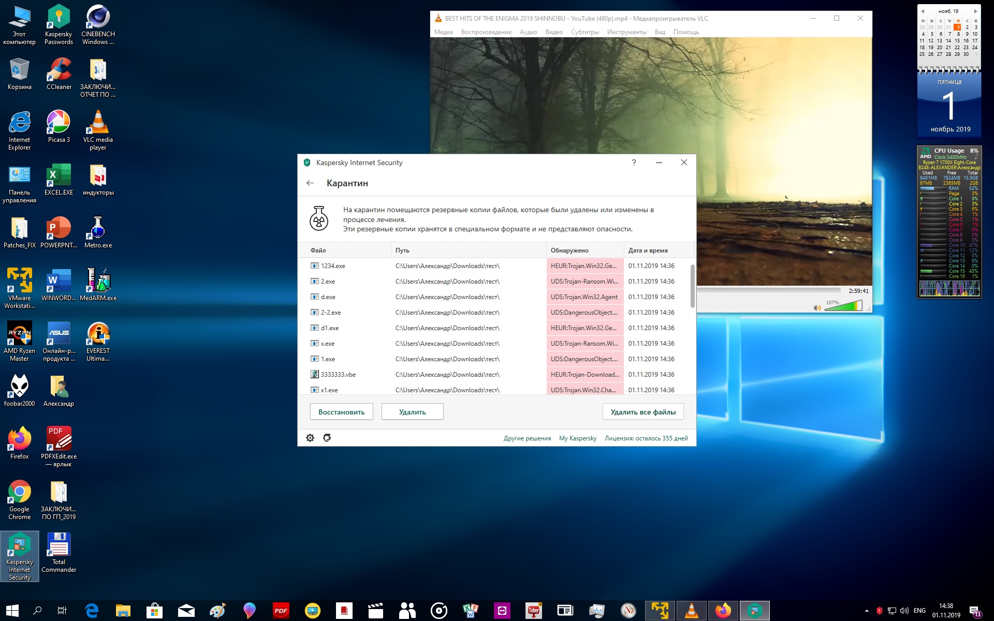Open the VLC Инструменты menu
Image resolution: width=994 pixels, height=621 pixels.
point(626,32)
